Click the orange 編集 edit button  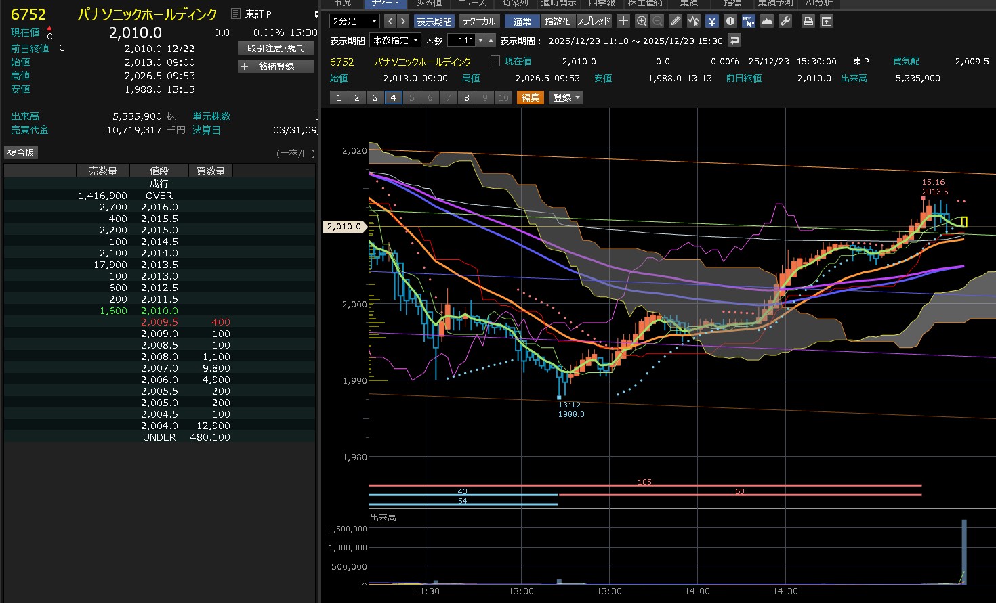tap(530, 97)
